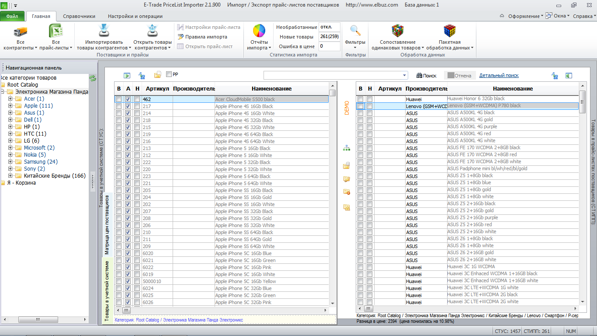The width and height of the screenshot is (597, 336).
Task: Select row Apple iPhone 5S 64Gb Gold
Action: (222, 239)
